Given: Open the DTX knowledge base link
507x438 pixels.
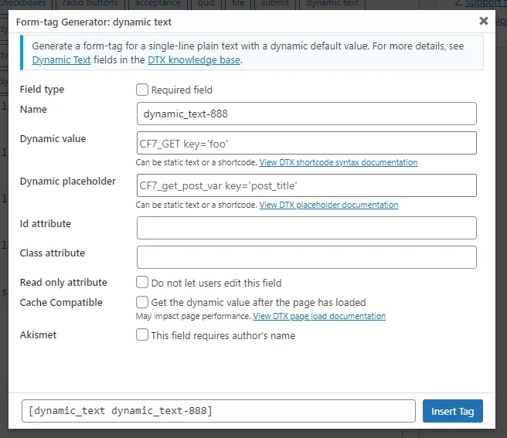Looking at the screenshot, I should (x=194, y=60).
